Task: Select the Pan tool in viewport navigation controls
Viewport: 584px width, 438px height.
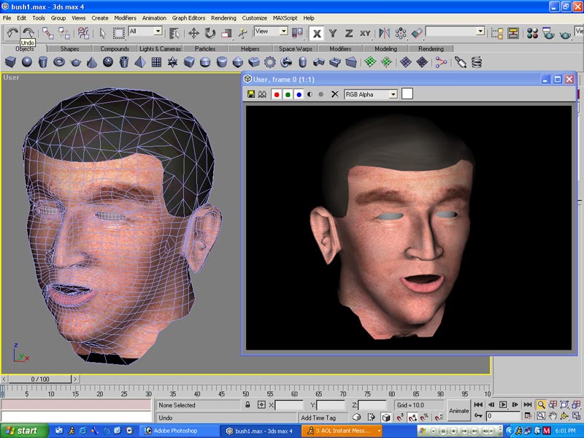Action: [553, 416]
